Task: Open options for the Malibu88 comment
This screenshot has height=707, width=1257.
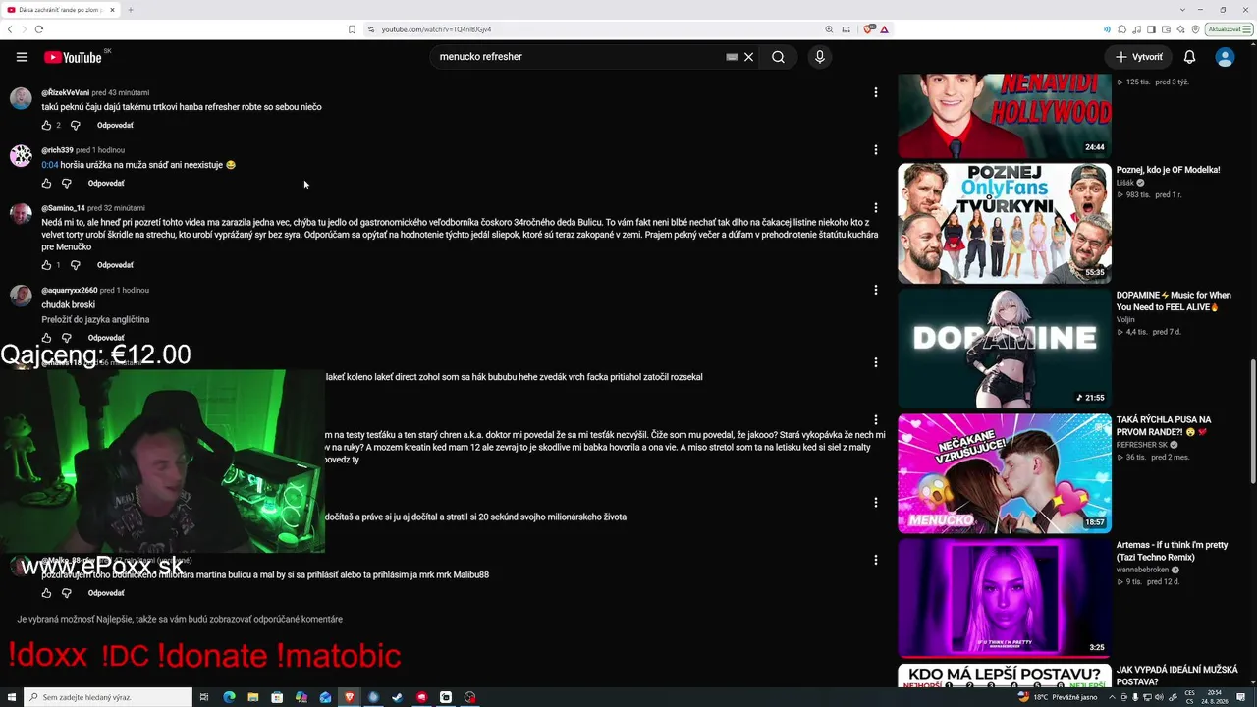Action: (x=876, y=560)
